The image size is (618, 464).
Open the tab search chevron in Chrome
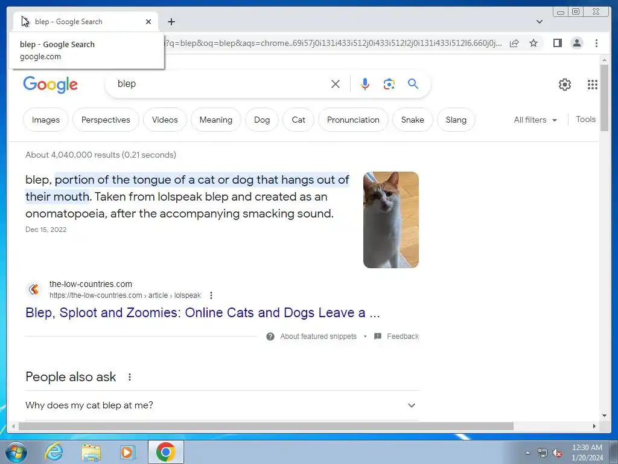[x=539, y=22]
